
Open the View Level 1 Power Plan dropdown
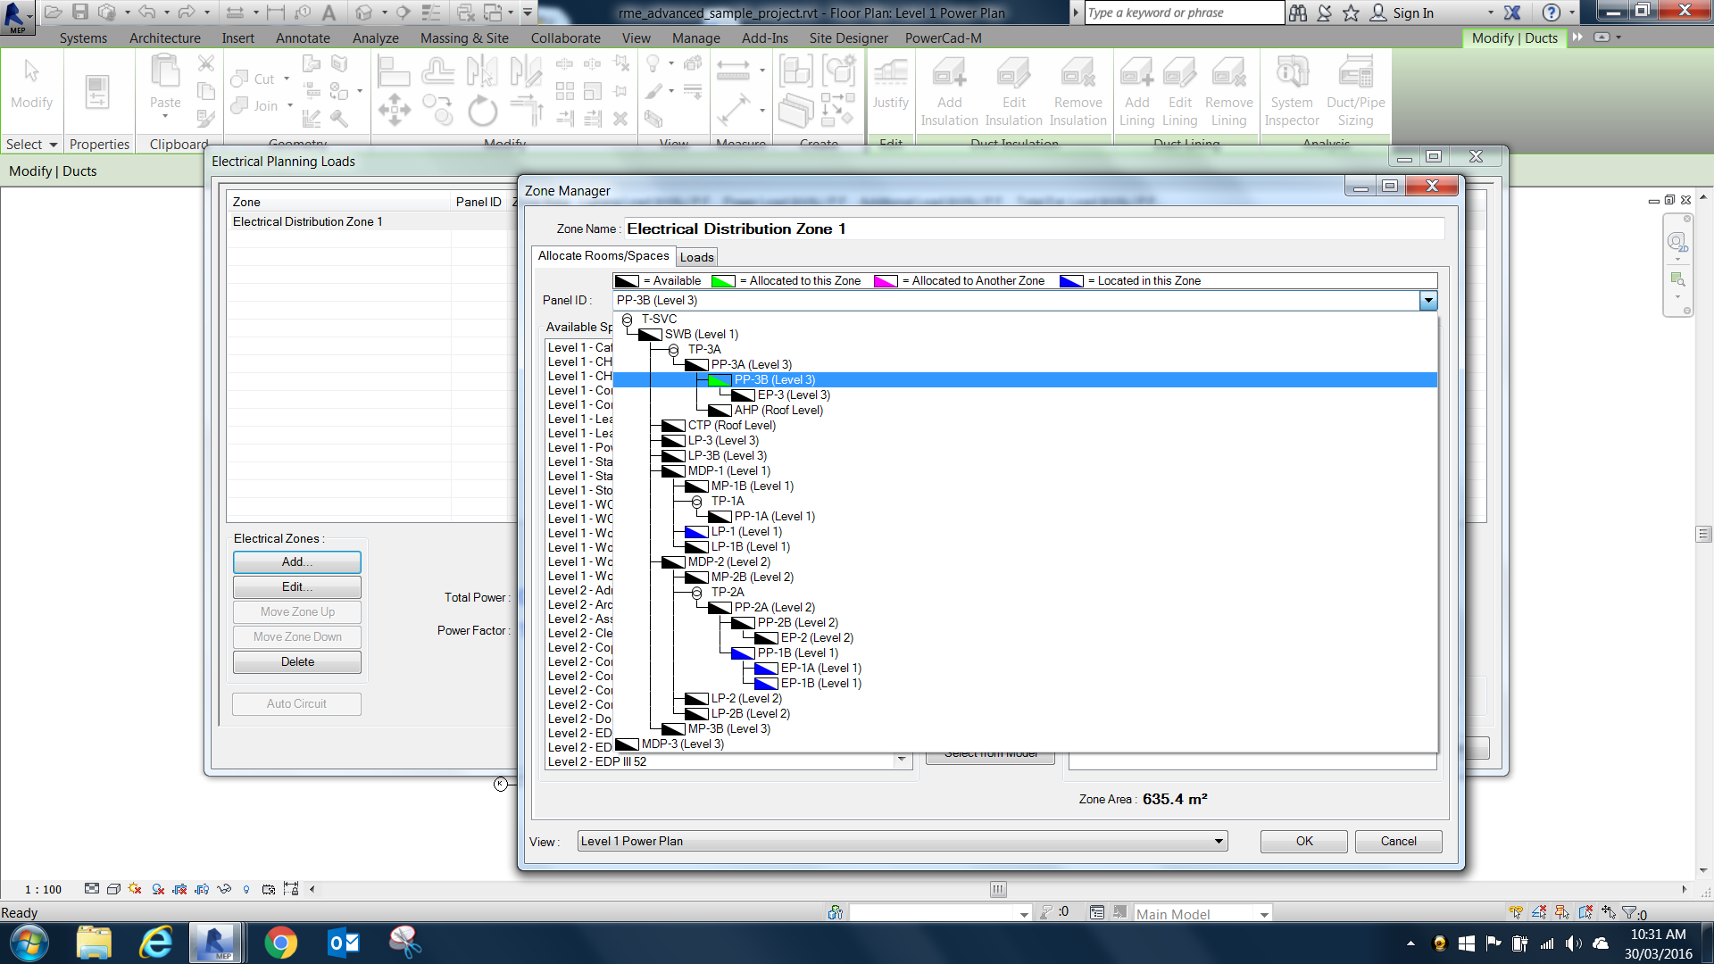903,841
